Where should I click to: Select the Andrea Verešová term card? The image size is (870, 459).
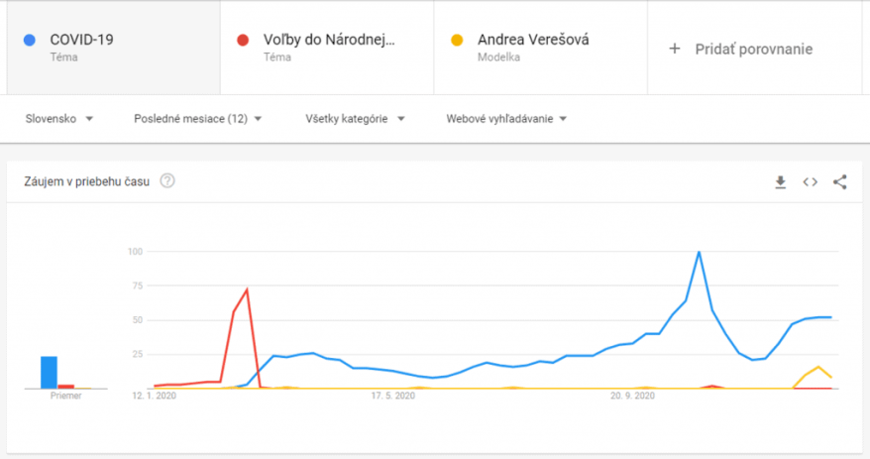tap(540, 48)
